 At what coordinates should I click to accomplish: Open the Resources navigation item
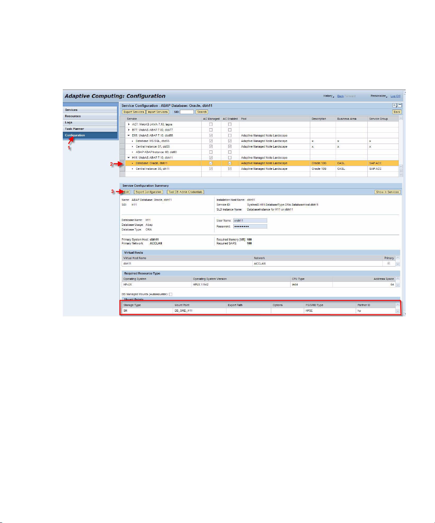tap(90, 116)
